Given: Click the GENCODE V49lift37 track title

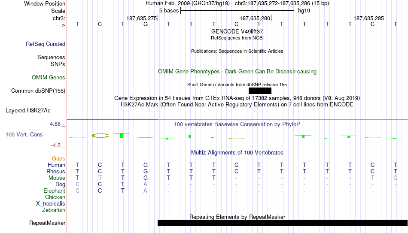Looking at the screenshot, I should (x=237, y=31).
